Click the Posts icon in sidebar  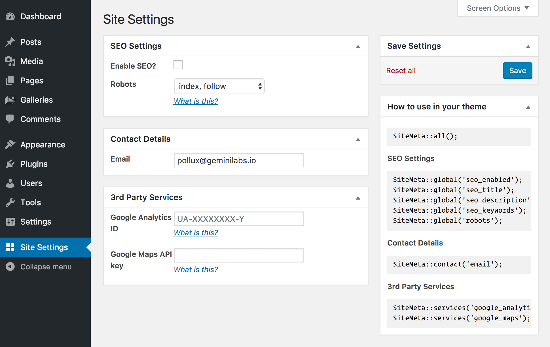click(x=10, y=42)
